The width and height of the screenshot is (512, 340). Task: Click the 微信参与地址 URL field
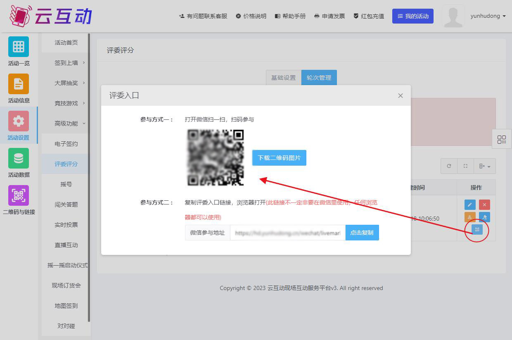click(287, 233)
